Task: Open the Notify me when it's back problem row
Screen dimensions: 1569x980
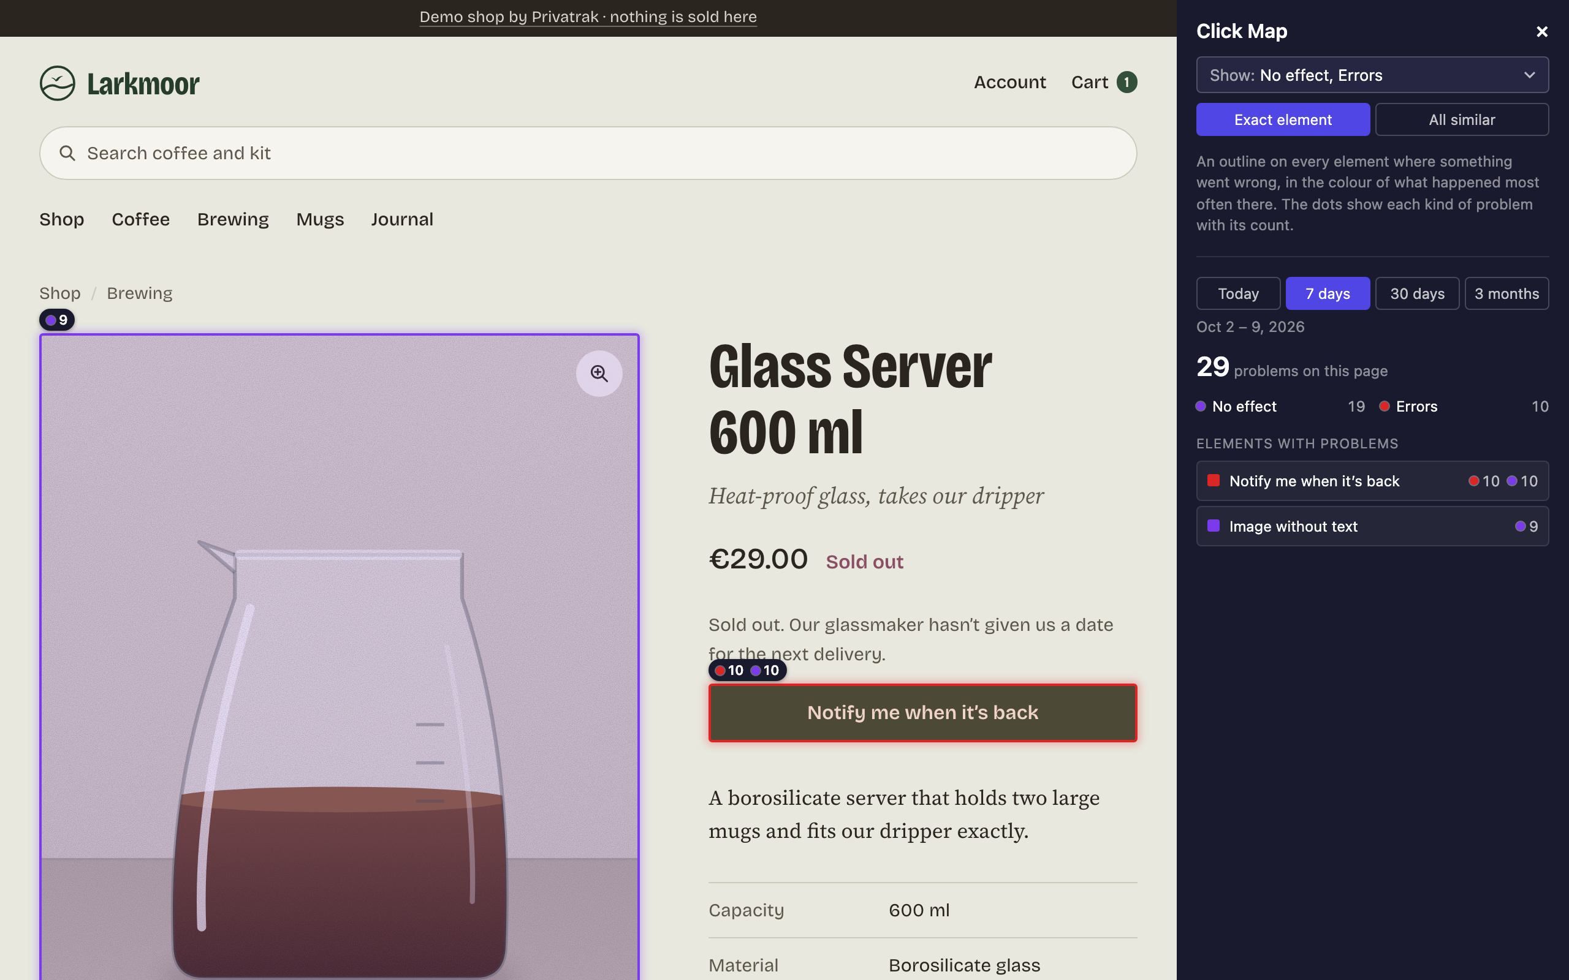Action: click(1372, 481)
